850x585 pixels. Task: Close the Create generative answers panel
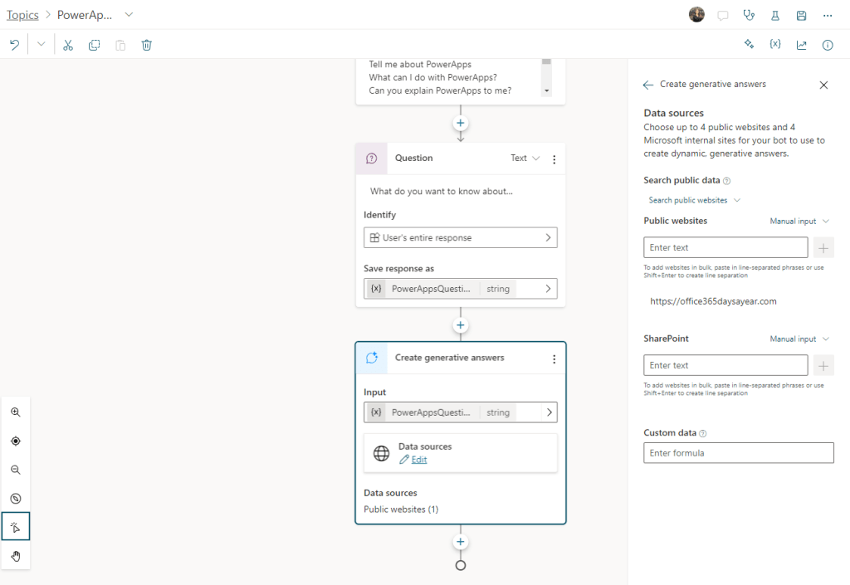tap(823, 85)
